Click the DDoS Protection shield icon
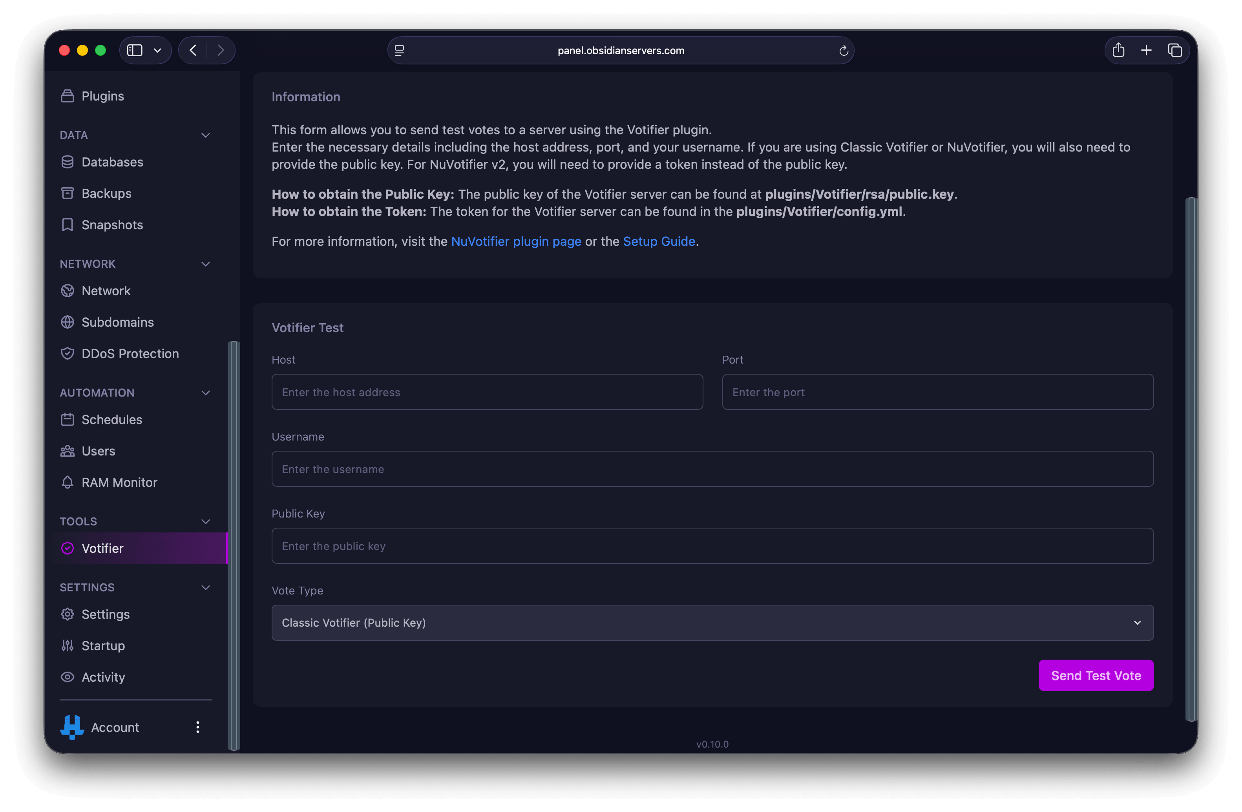Image resolution: width=1242 pixels, height=812 pixels. 67,353
